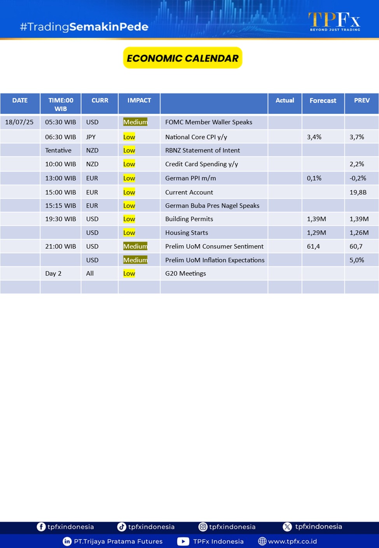Click the 18/07/25 date cell
The height and width of the screenshot is (548, 379).
pos(19,122)
